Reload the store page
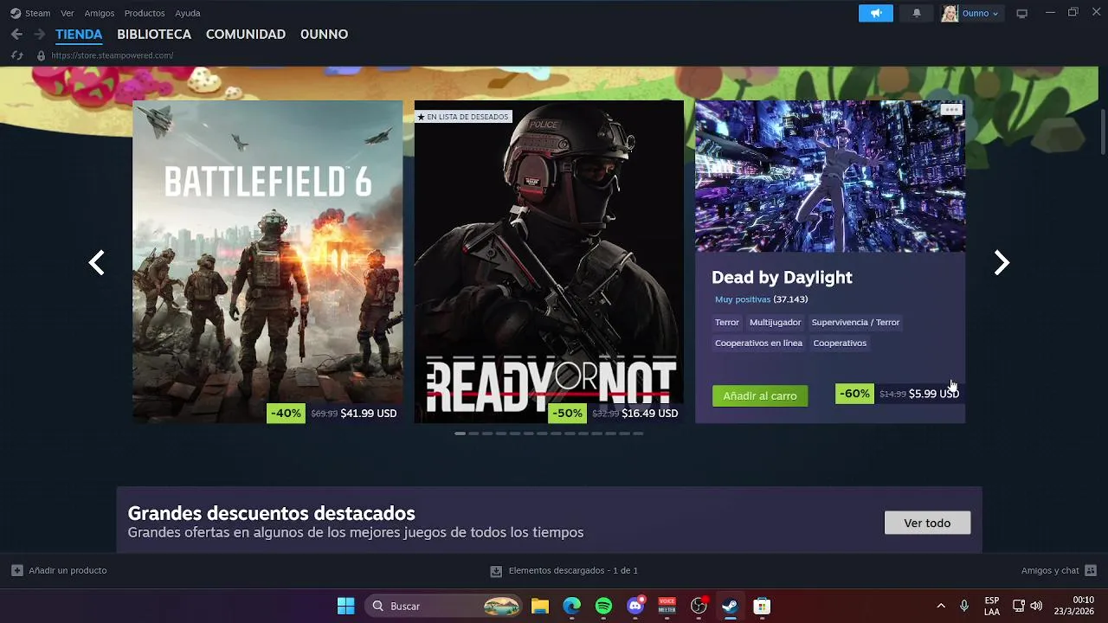This screenshot has height=623, width=1108. click(16, 55)
